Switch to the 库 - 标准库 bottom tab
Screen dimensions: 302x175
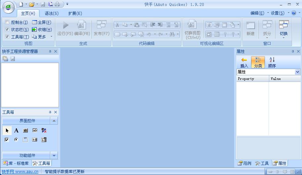[x=16, y=163]
